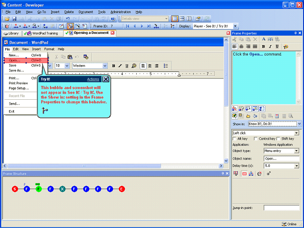Screen dimensions: 304x228
Task: Click the Jump-in point input field
Action: click(281, 208)
